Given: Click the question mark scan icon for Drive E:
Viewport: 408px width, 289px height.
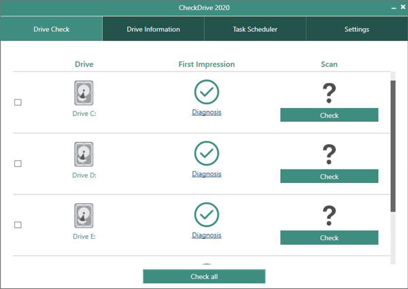Looking at the screenshot, I should click(329, 216).
